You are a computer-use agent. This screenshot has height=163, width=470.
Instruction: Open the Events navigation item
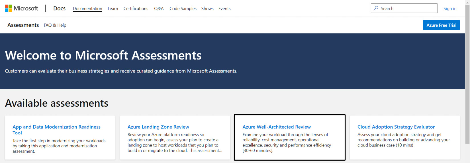click(x=224, y=9)
